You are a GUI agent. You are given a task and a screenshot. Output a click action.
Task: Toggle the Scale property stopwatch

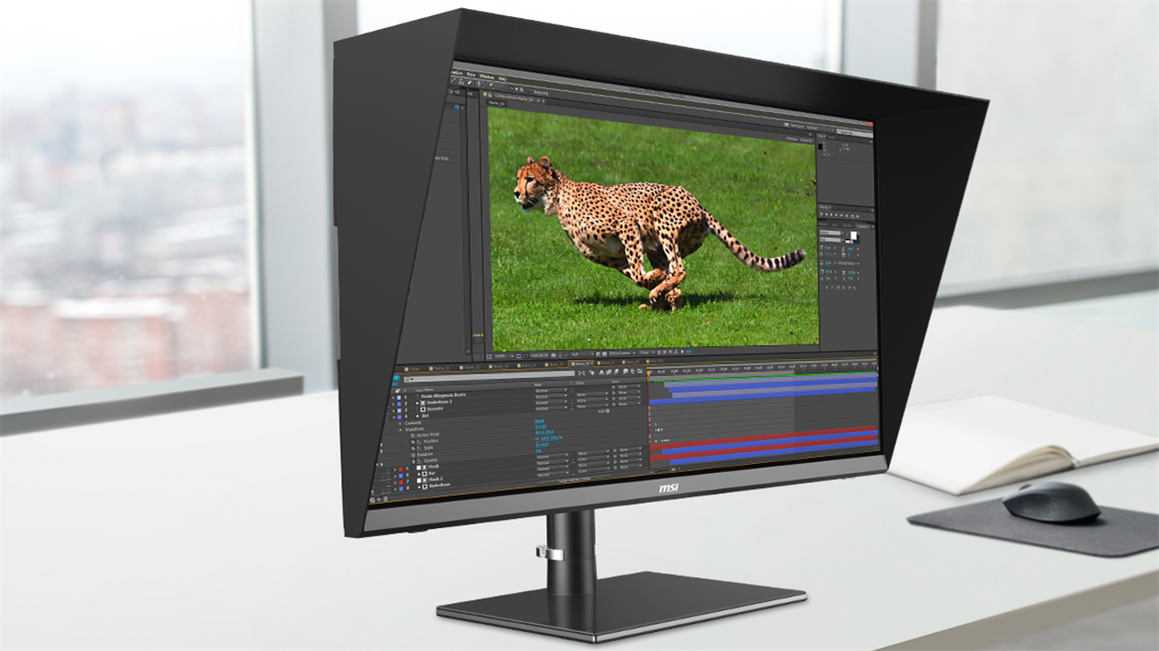click(412, 448)
